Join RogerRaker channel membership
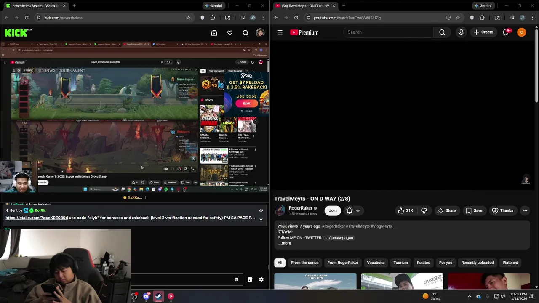The image size is (539, 303). (x=333, y=210)
